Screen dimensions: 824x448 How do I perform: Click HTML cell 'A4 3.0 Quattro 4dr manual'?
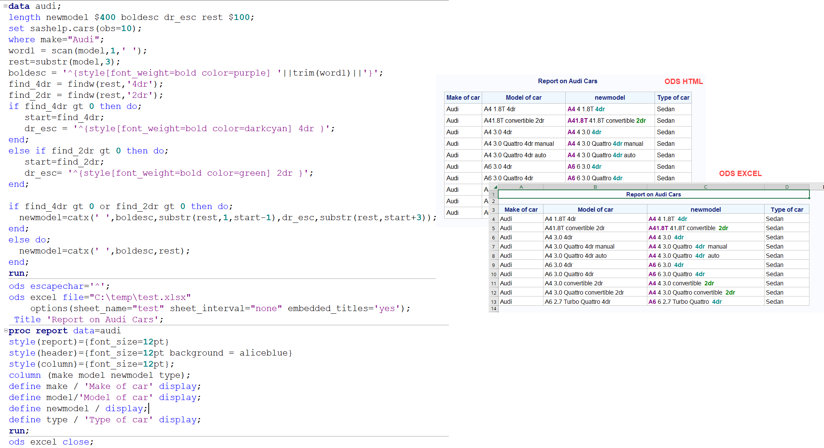pos(519,143)
